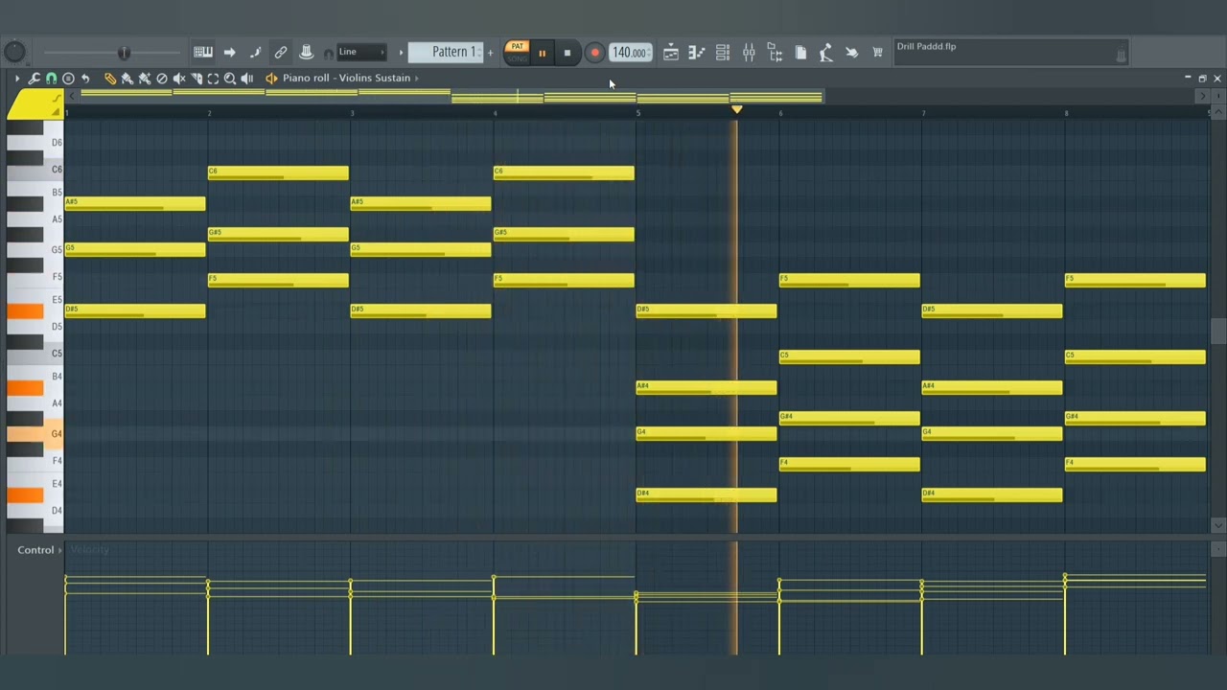This screenshot has width=1227, height=690.
Task: Choose the Select tool
Action: pos(213,79)
